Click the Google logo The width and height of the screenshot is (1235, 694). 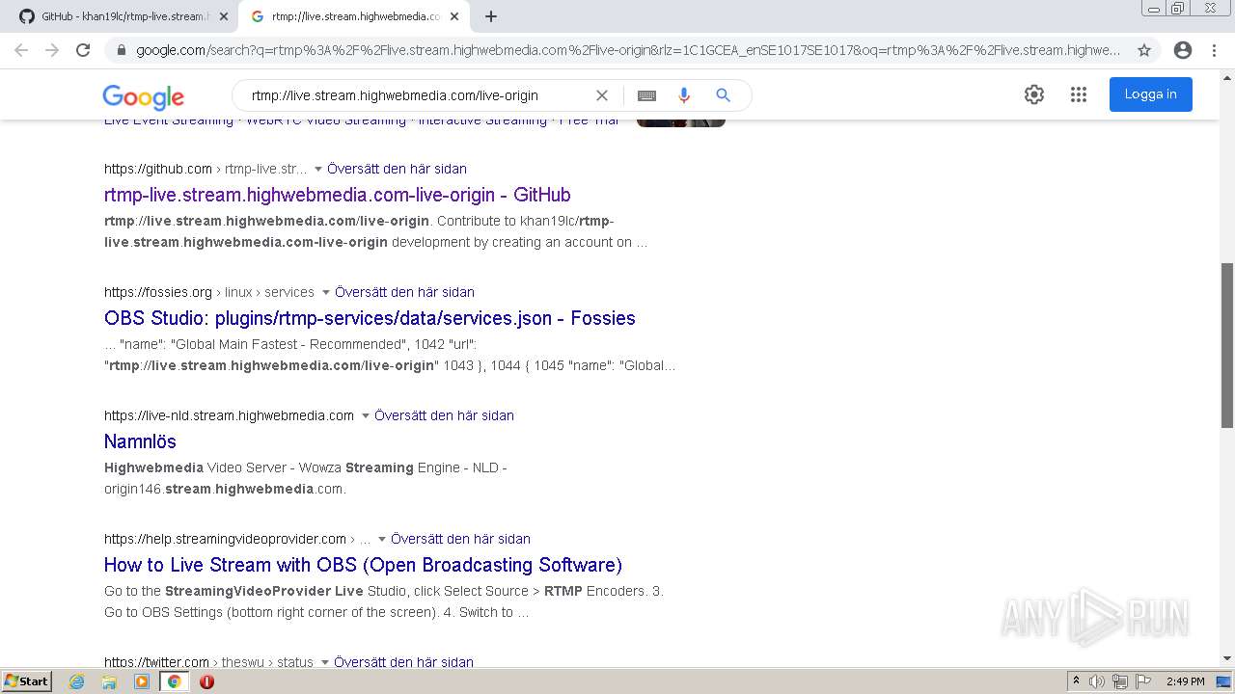pyautogui.click(x=143, y=96)
